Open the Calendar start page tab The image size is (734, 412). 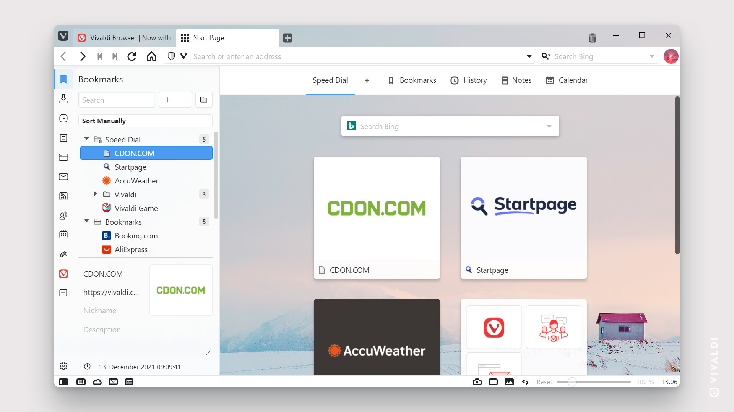pos(567,80)
